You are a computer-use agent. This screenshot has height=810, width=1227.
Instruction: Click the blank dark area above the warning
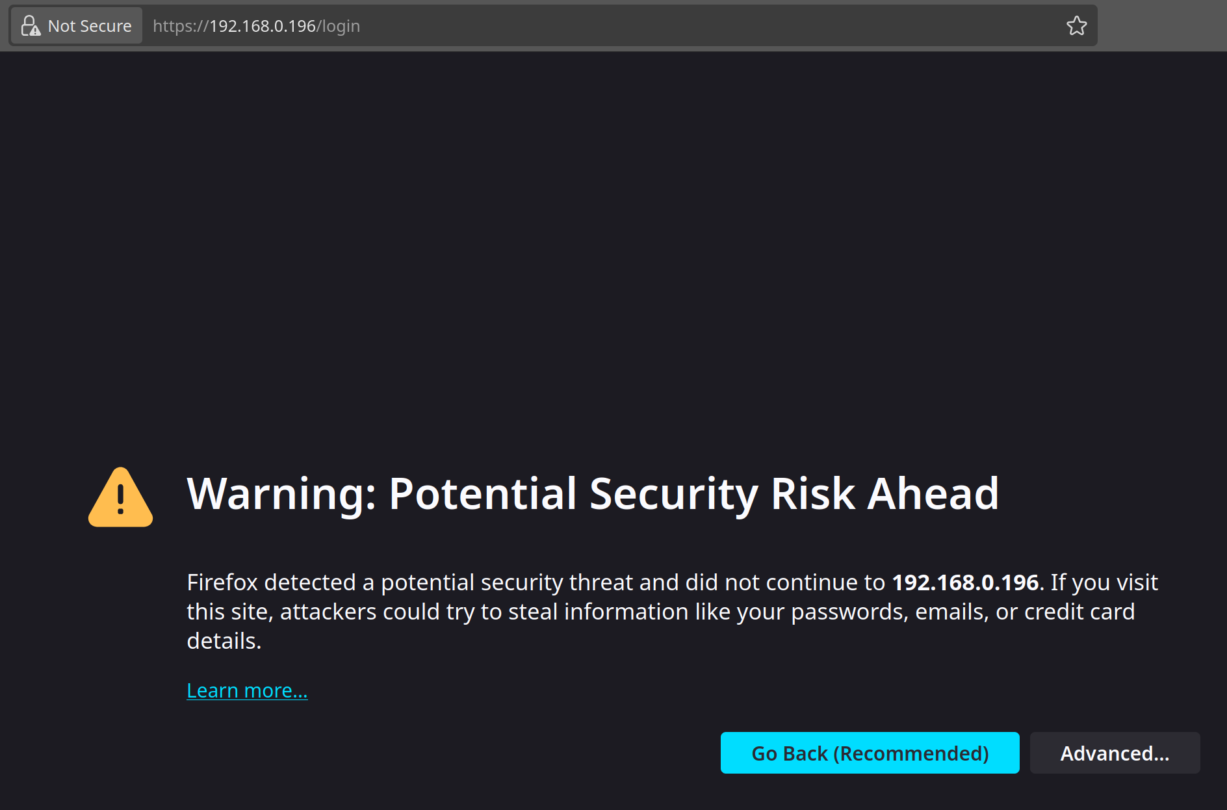coord(613,247)
